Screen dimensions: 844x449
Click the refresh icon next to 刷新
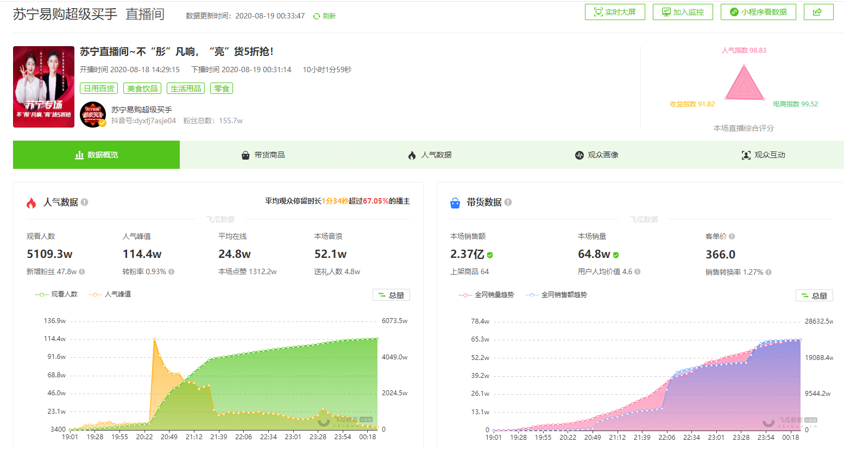[317, 16]
